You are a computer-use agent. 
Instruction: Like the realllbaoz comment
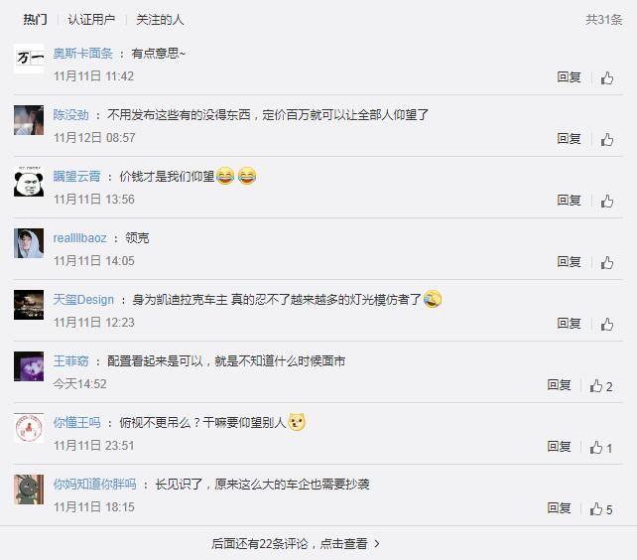[607, 262]
